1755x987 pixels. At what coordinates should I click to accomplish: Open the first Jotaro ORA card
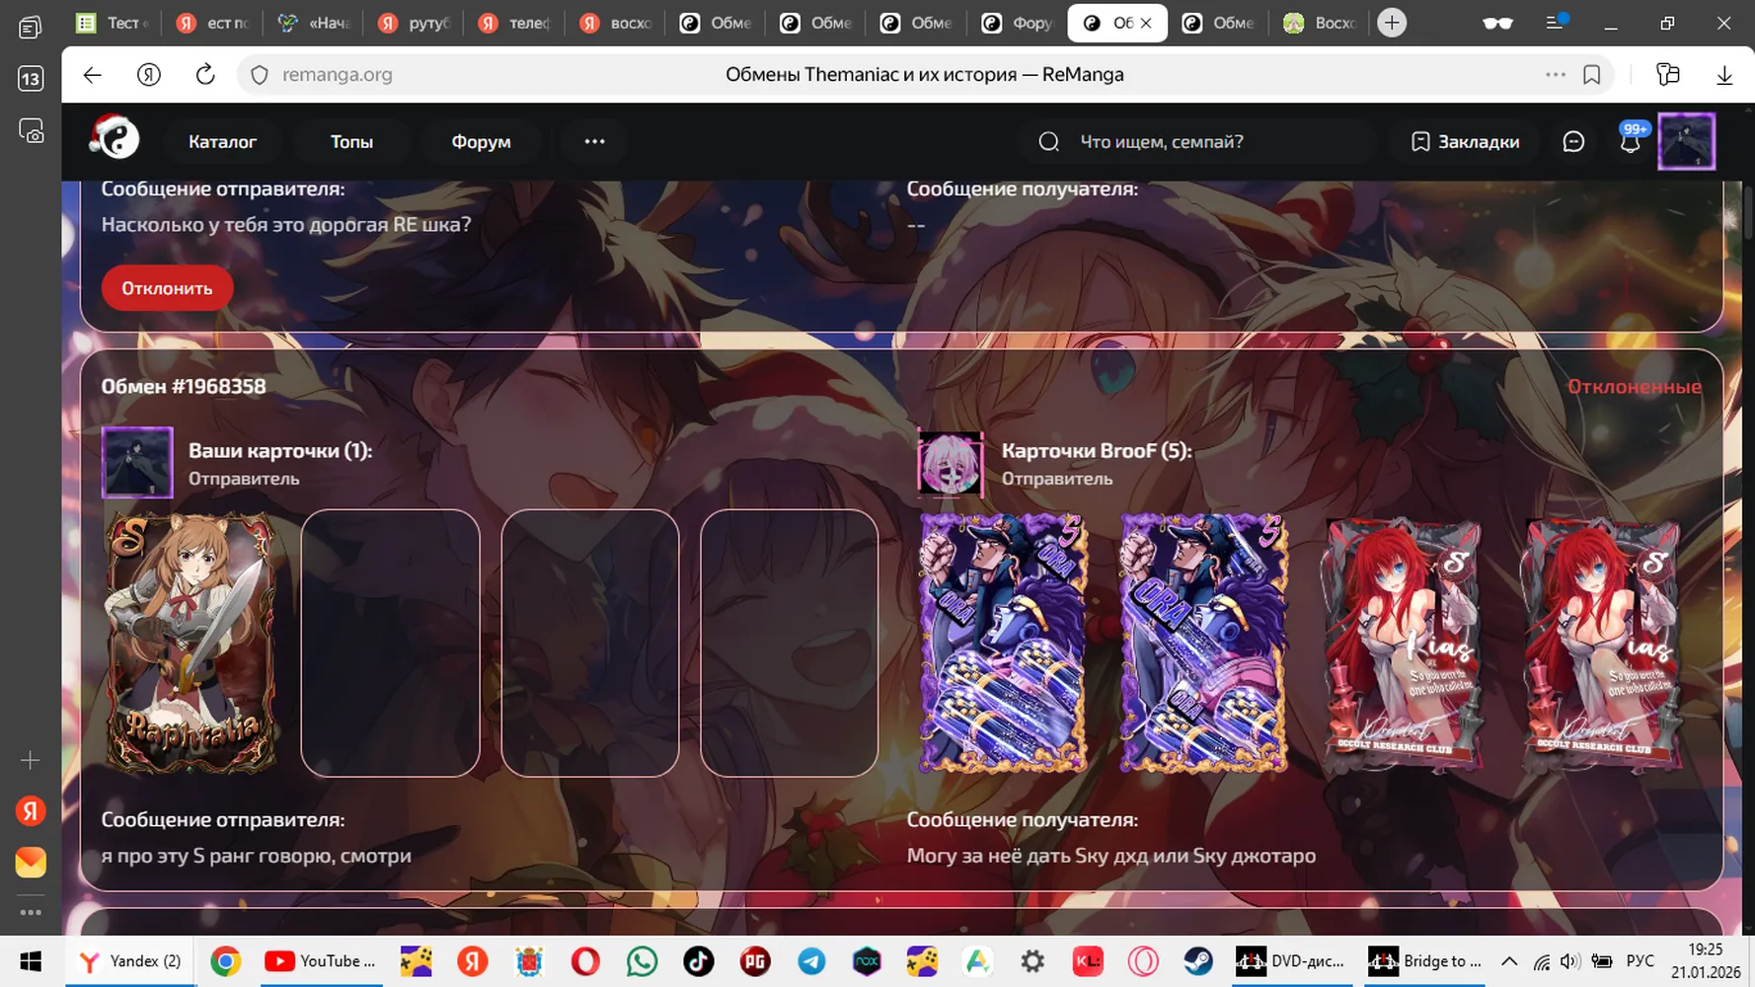1003,643
